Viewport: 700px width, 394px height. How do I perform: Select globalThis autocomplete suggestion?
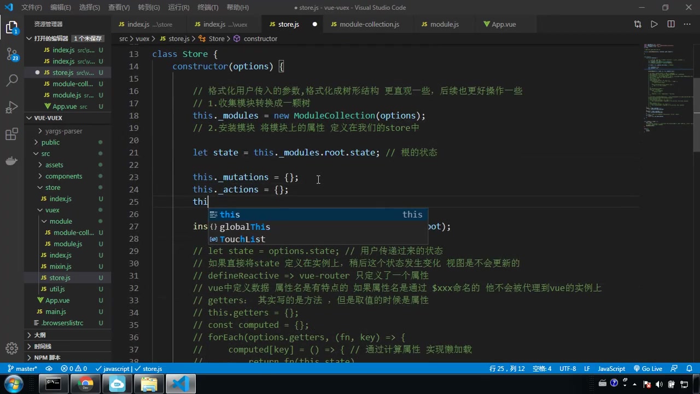(x=317, y=227)
